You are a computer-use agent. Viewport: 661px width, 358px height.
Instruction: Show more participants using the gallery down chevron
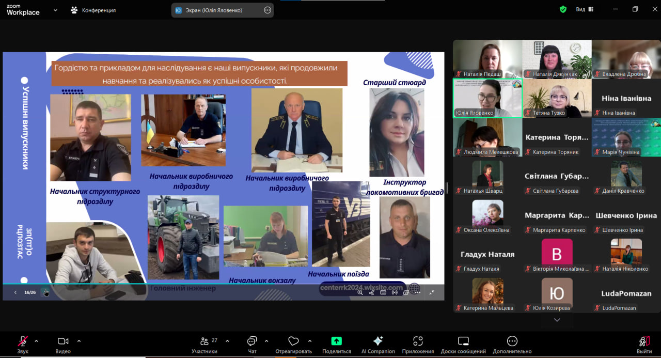coord(557,320)
